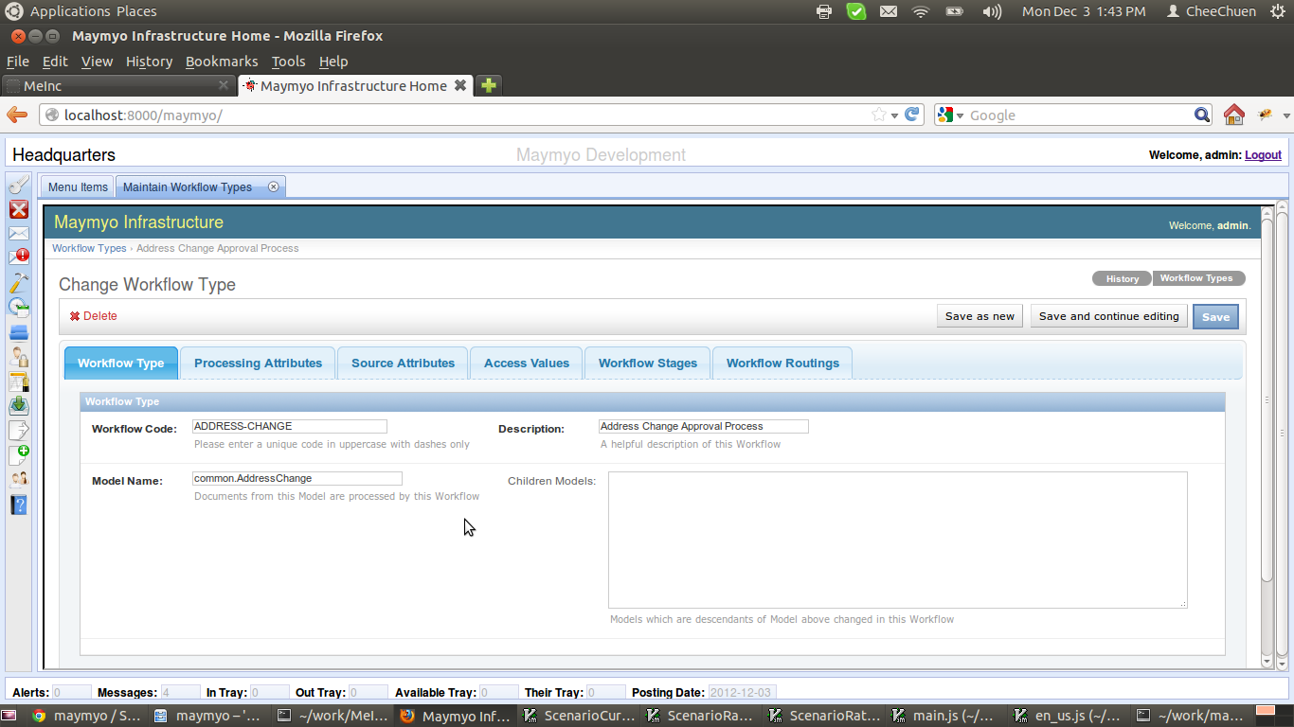Click the Firefox home icon

pyautogui.click(x=1233, y=114)
